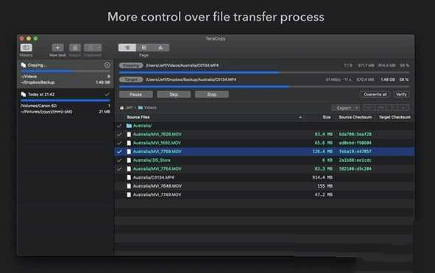Select the Australia/MVI_7749.MOV file name

pos(157,194)
